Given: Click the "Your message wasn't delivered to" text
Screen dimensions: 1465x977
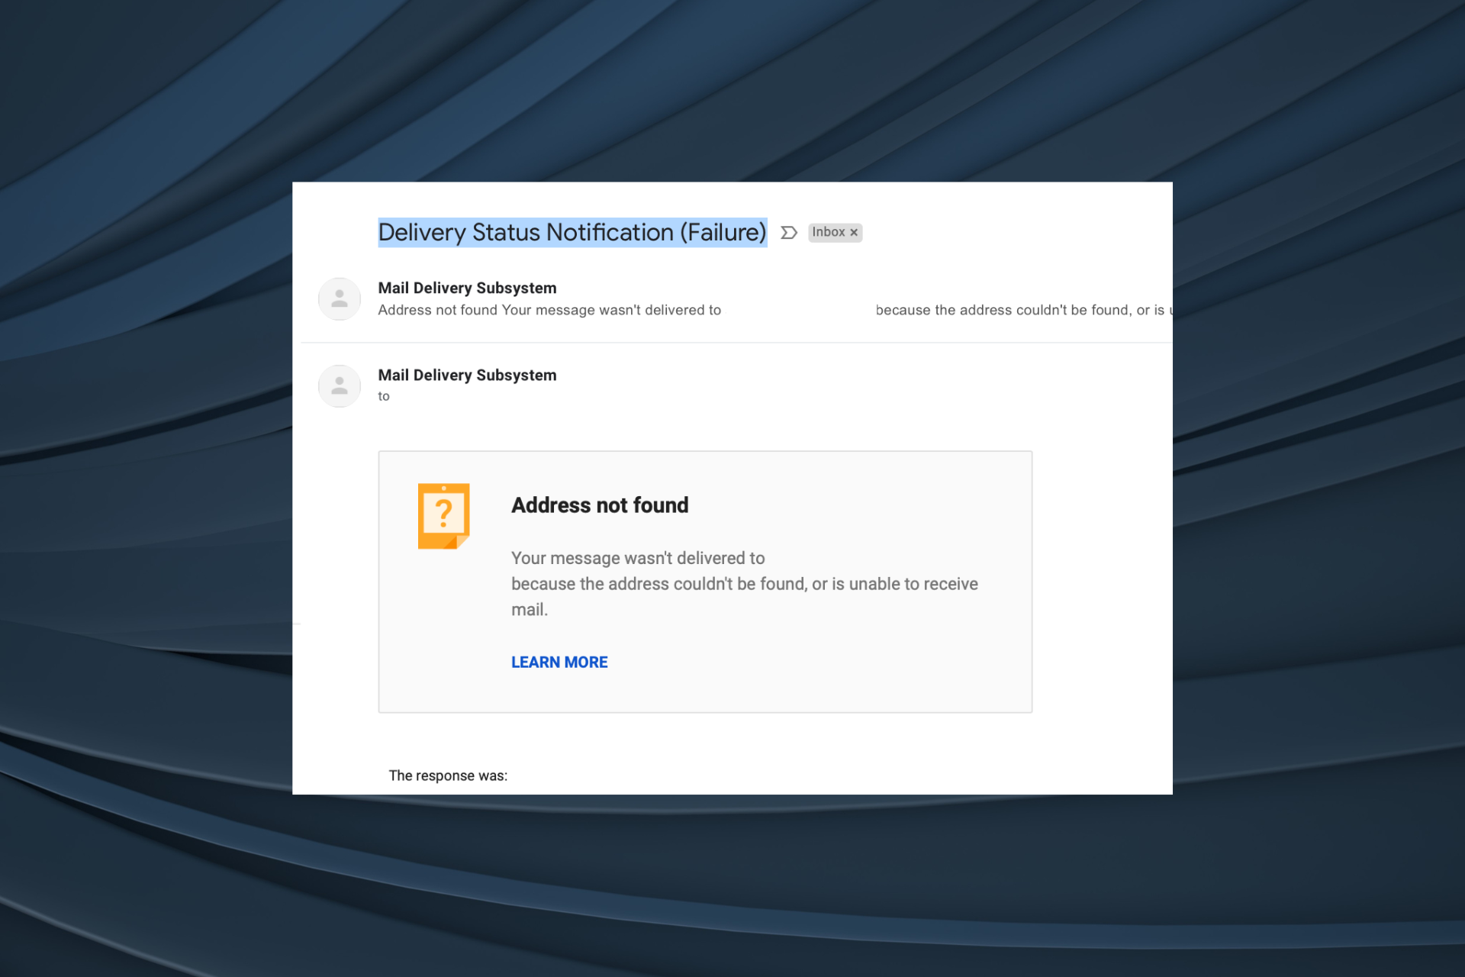Looking at the screenshot, I should pos(637,558).
